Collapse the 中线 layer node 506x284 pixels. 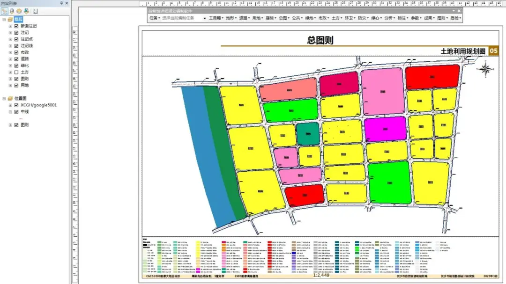pyautogui.click(x=10, y=112)
